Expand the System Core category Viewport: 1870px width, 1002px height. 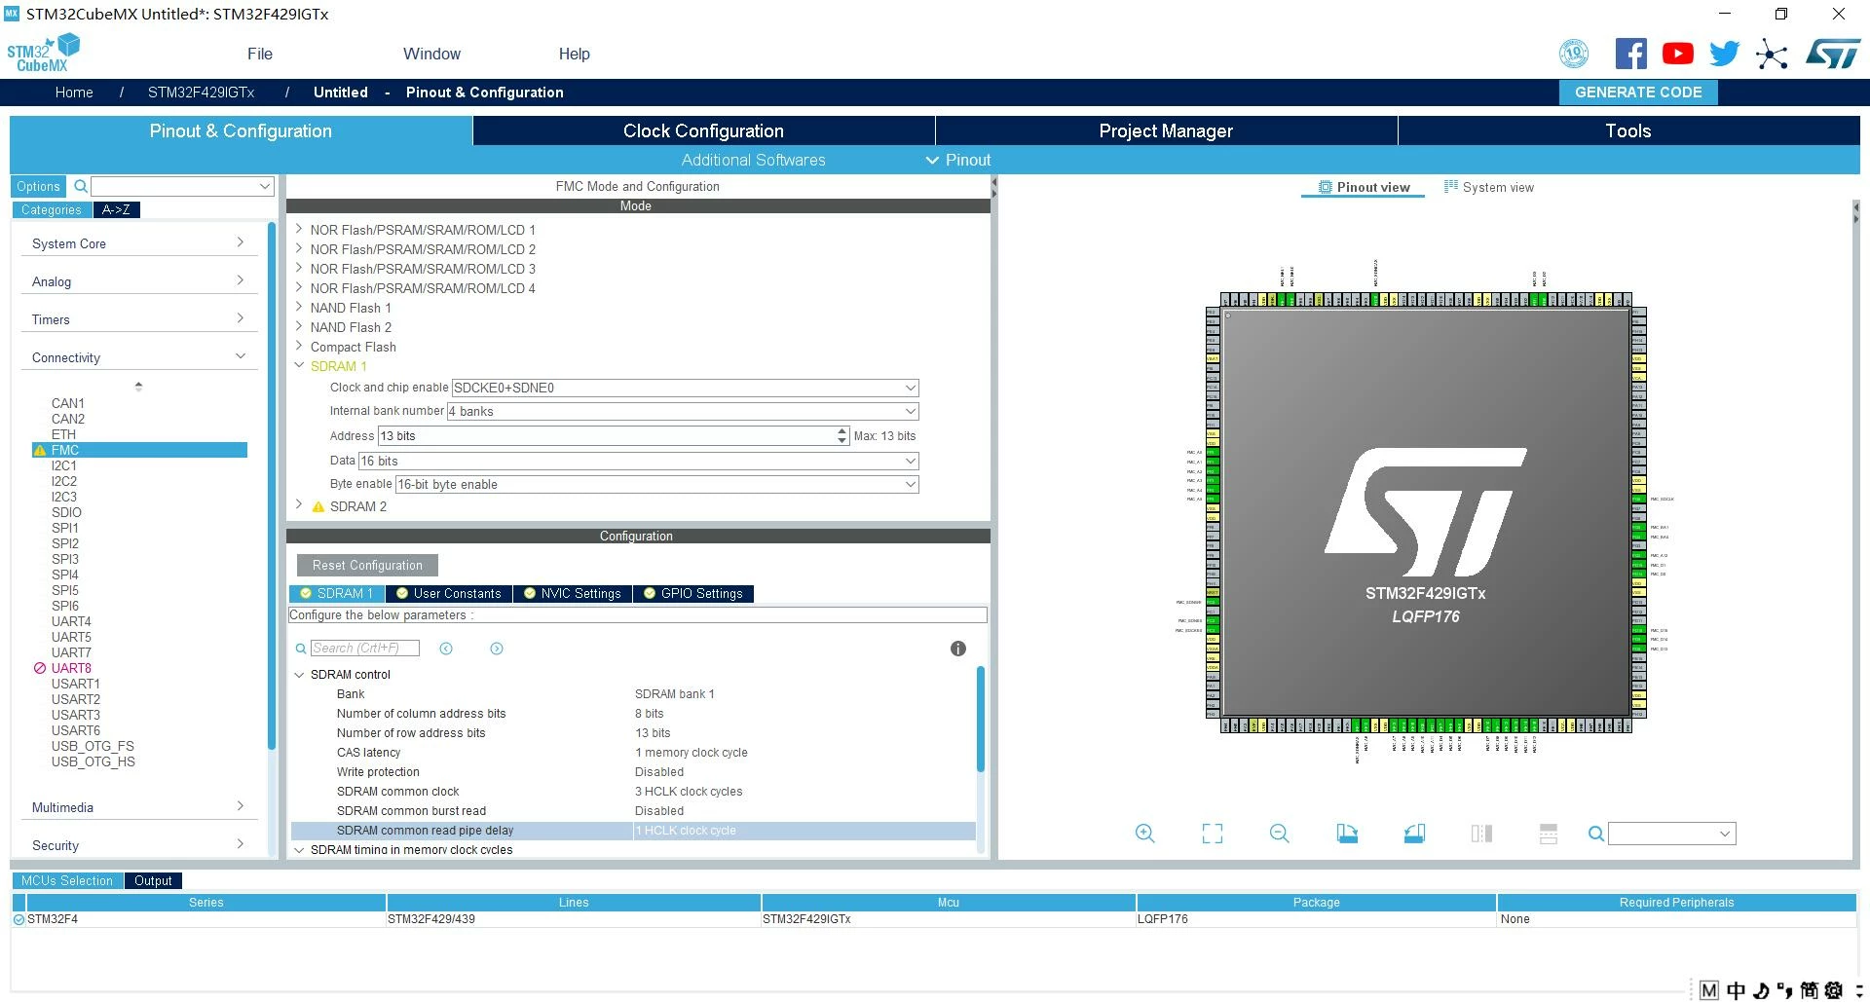137,243
